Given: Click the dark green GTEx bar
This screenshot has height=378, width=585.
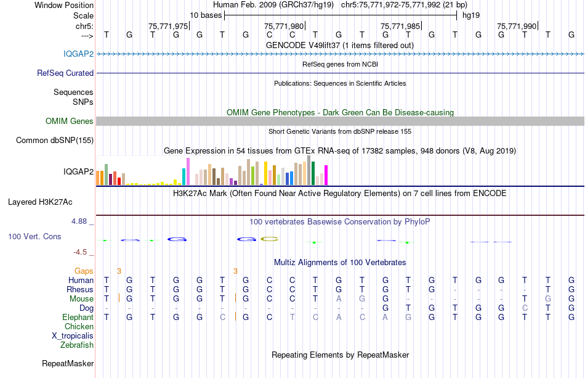Looking at the screenshot, I should [x=313, y=173].
